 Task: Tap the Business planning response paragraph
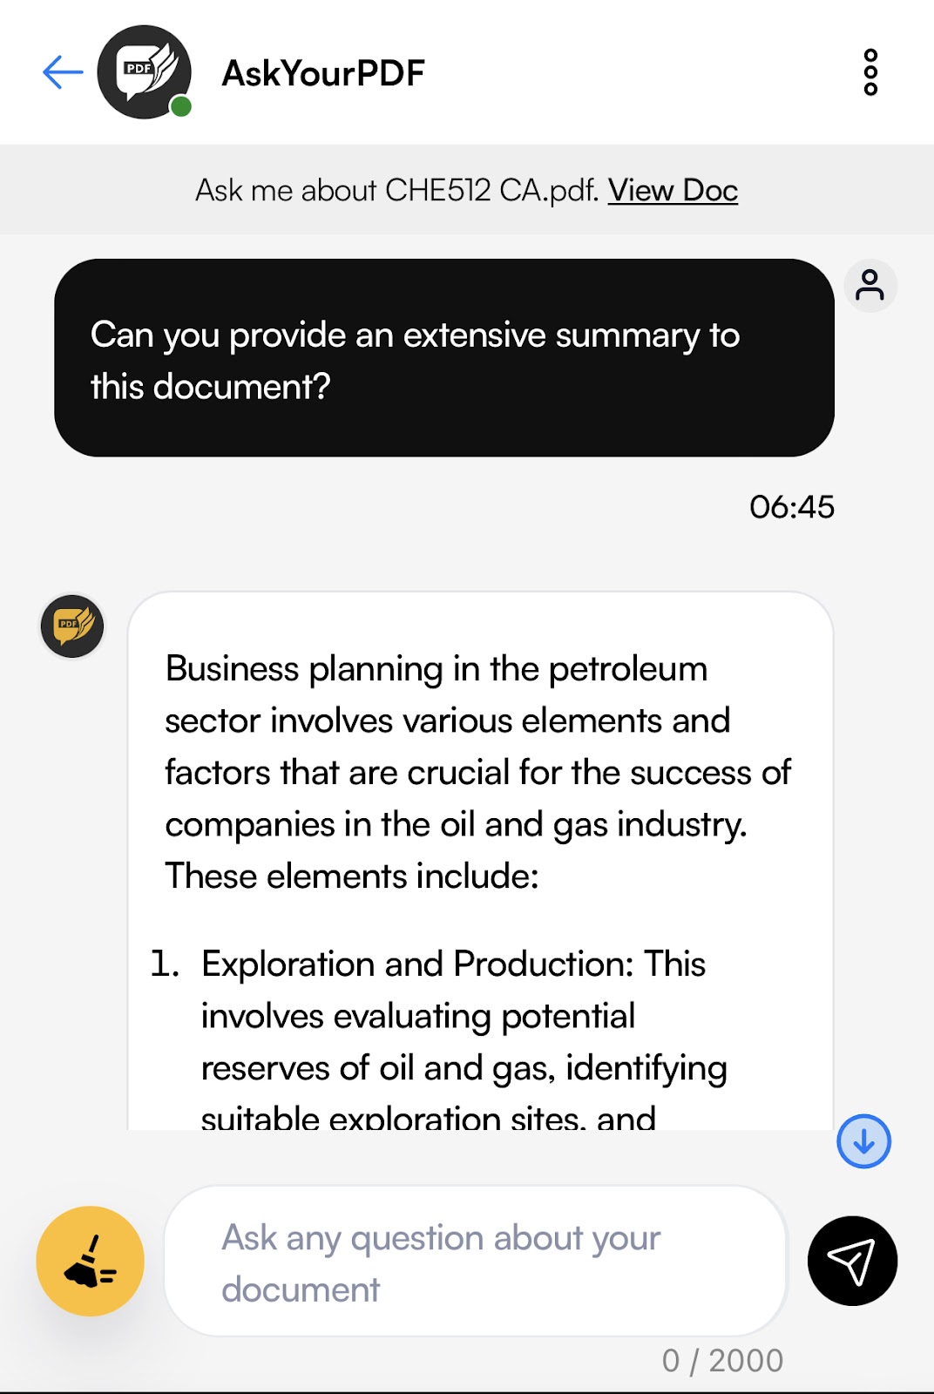pyautogui.click(x=478, y=772)
